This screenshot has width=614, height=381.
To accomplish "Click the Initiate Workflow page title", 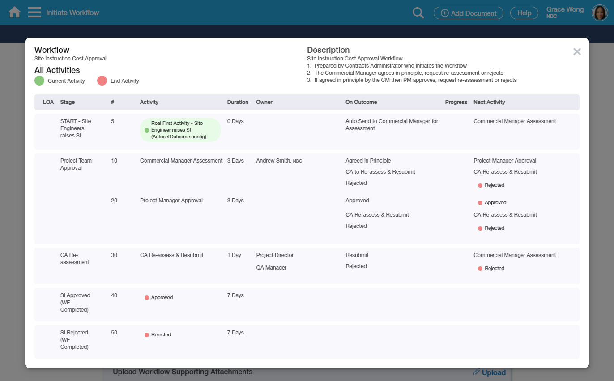I will click(x=72, y=13).
